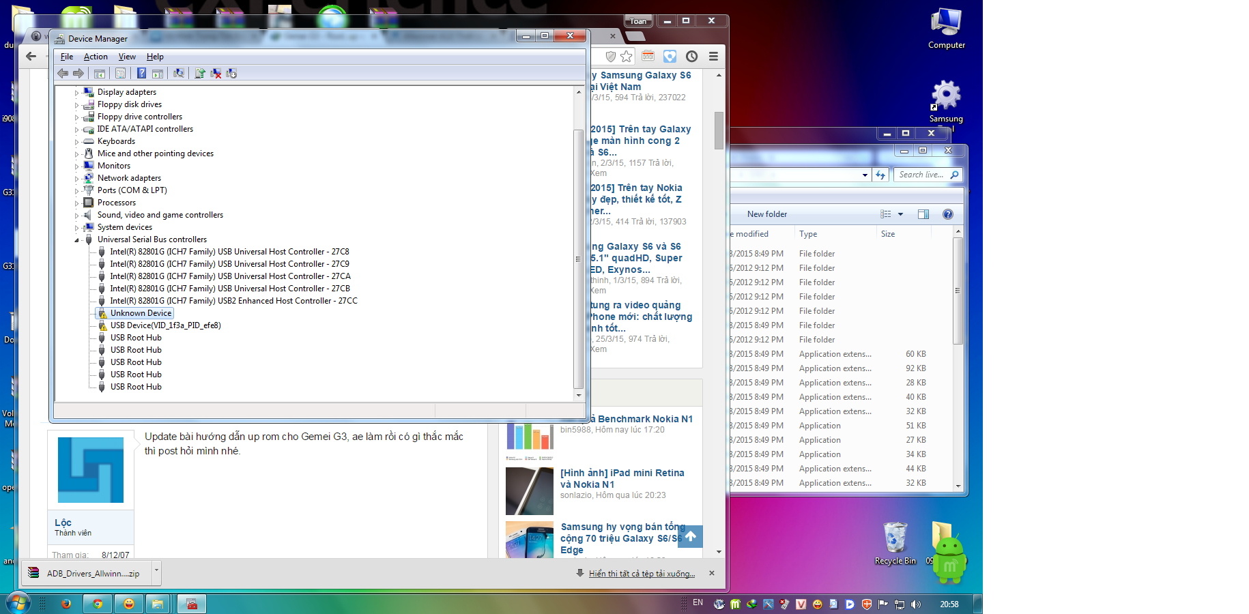Screen dimensions: 1249x614
Task: Expand the System devices node
Action: point(76,227)
